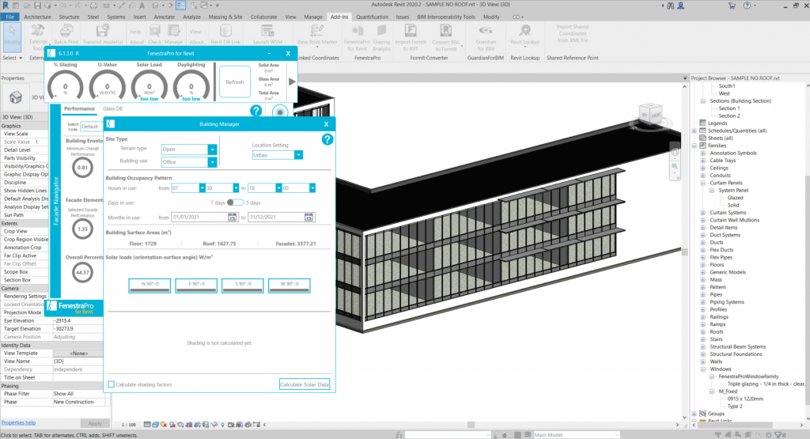Viewport: 810px width, 439px height.
Task: Click the Months in use from date field
Action: (x=199, y=218)
